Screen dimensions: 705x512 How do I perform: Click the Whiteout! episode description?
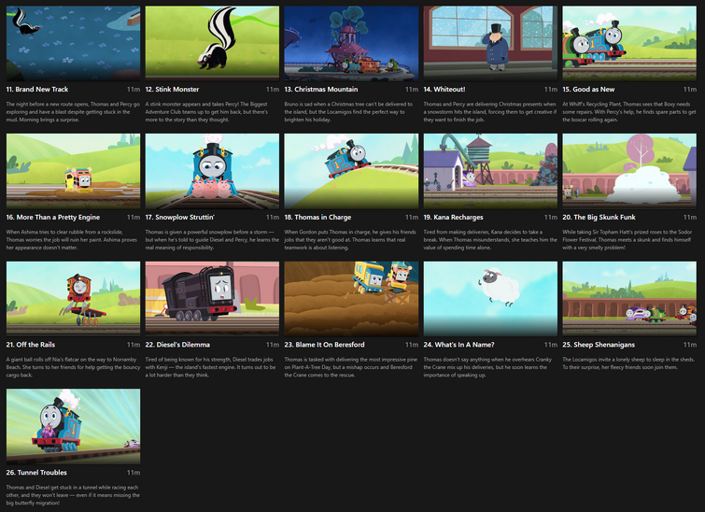click(490, 112)
